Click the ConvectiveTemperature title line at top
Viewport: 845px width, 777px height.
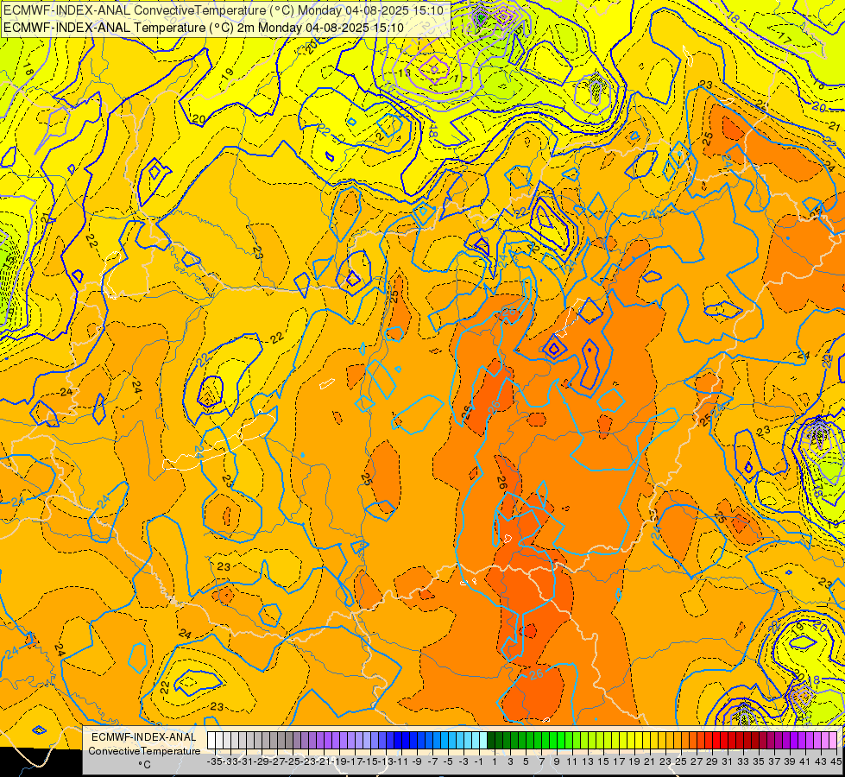[x=224, y=10]
